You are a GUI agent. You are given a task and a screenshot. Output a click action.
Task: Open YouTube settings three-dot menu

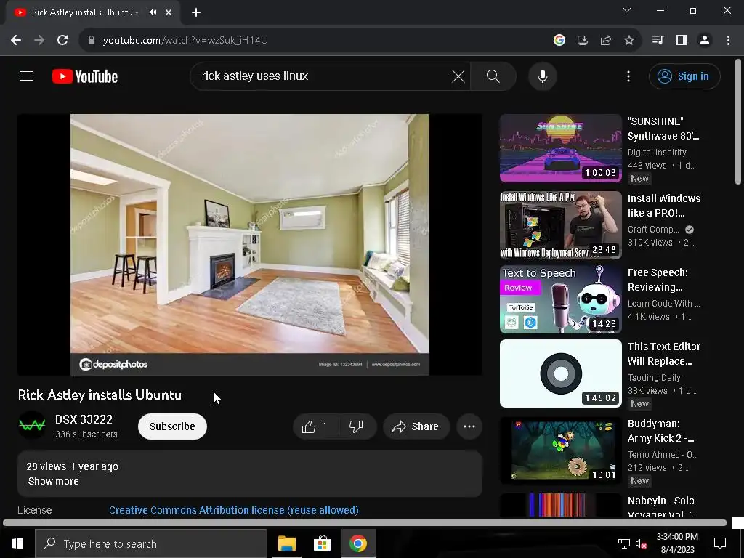coord(628,76)
